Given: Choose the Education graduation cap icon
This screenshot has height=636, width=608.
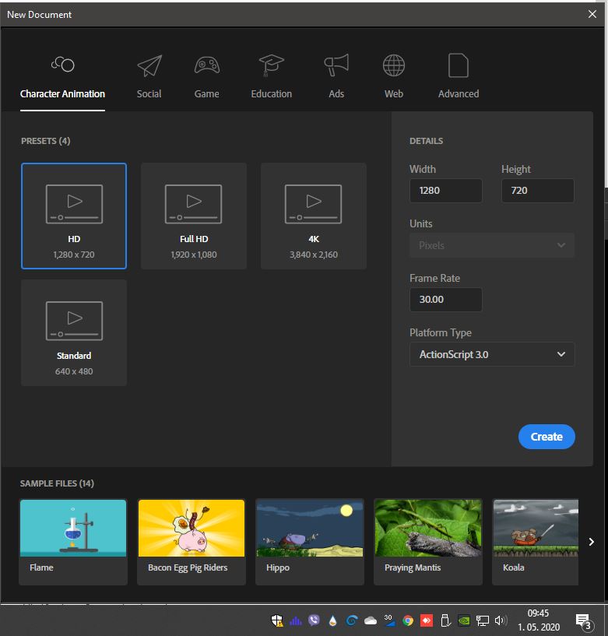Looking at the screenshot, I should 272,65.
